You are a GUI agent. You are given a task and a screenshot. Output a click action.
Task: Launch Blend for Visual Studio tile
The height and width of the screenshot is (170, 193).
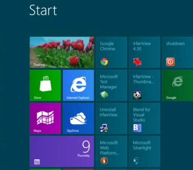coord(144,118)
